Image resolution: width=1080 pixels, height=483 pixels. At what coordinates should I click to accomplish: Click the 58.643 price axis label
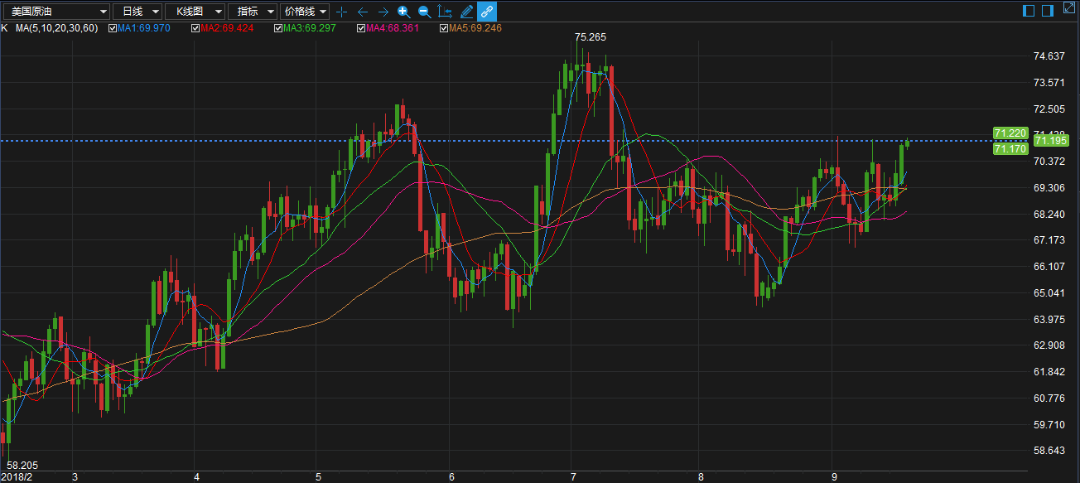tap(1049, 451)
